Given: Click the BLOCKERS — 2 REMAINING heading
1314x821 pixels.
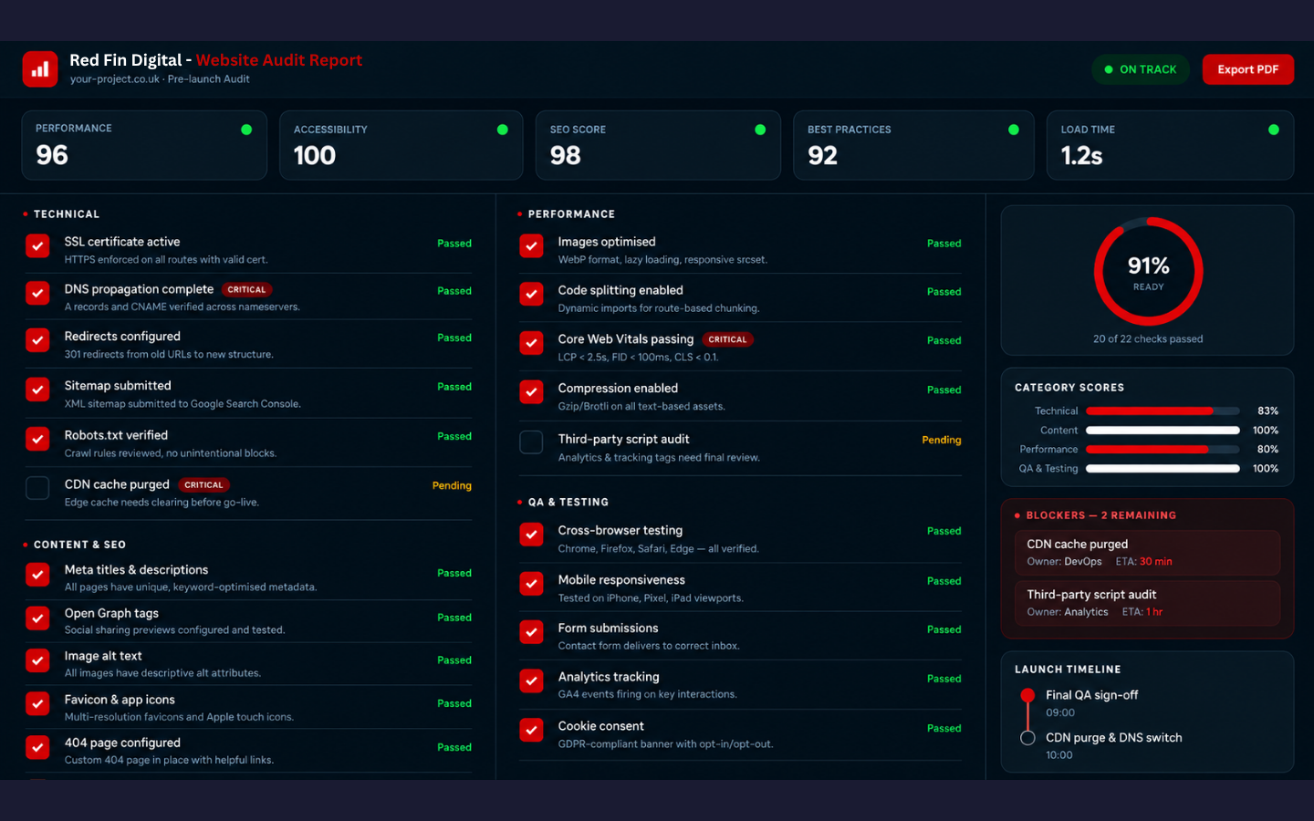Looking at the screenshot, I should [x=1100, y=515].
